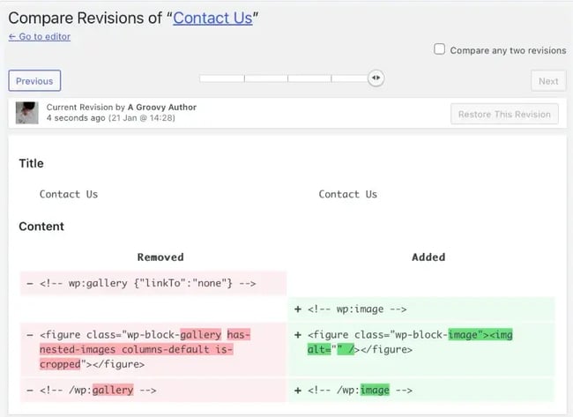Click the first segment of revision slider track
Viewport: 573px width, 417px height.
222,78
